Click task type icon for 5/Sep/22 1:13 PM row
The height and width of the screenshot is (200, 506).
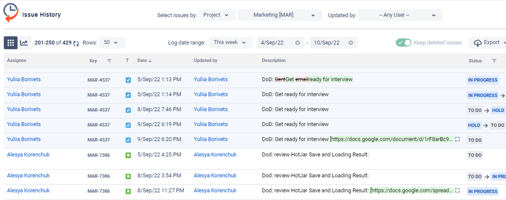tap(128, 80)
